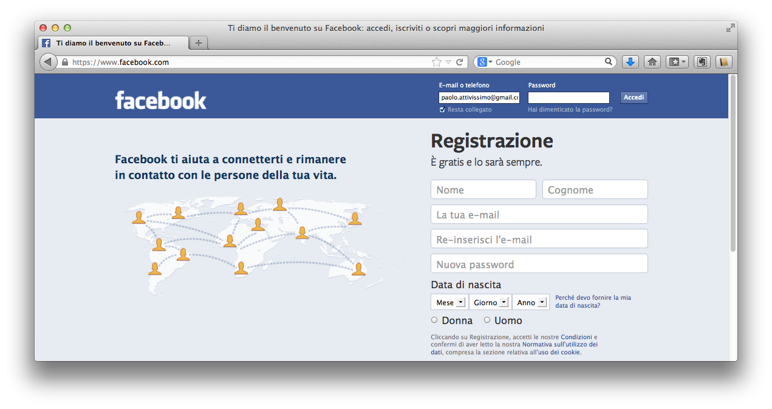Click the La tua e-mail field
This screenshot has height=409, width=772.
click(x=539, y=214)
